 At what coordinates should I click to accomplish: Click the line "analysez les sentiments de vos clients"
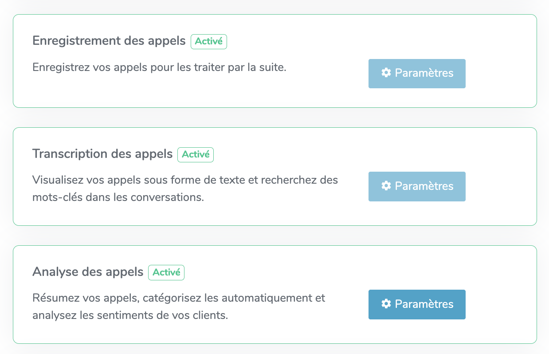point(130,316)
